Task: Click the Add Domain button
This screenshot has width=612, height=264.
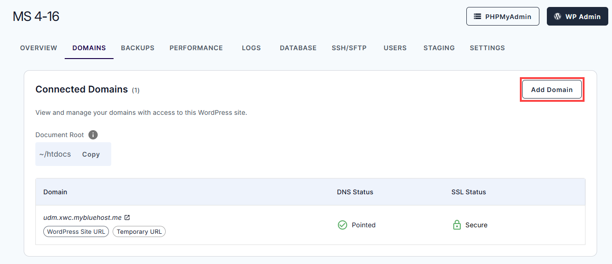Action: pyautogui.click(x=552, y=90)
